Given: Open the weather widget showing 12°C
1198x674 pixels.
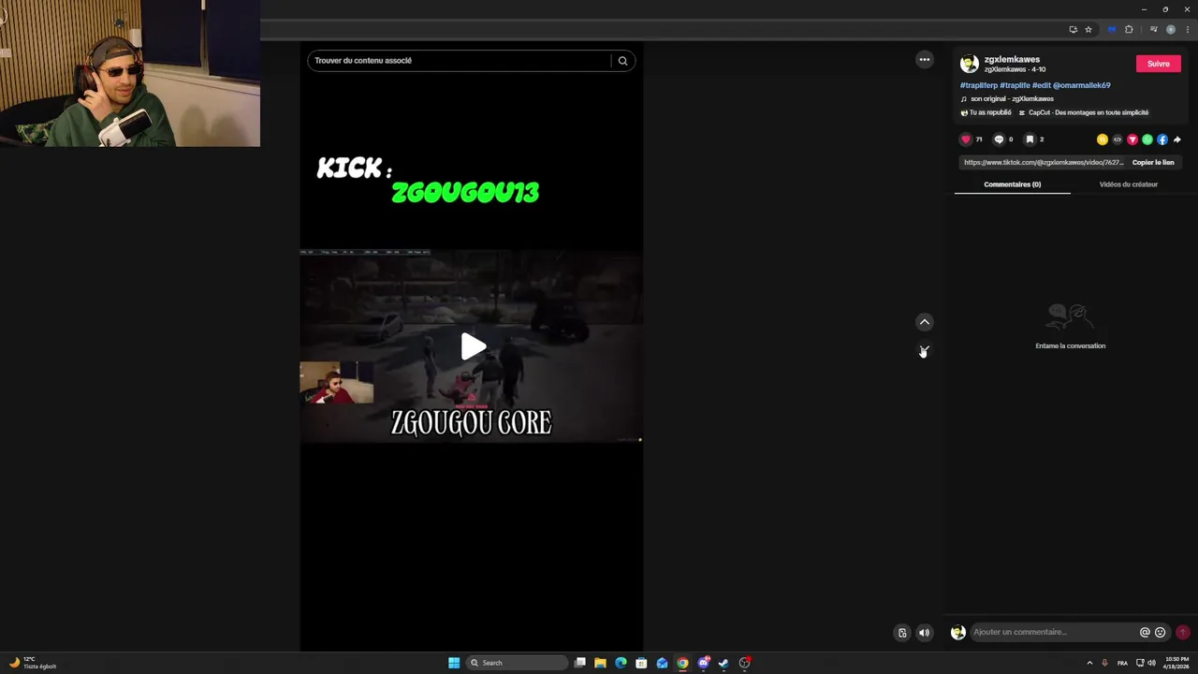Looking at the screenshot, I should pyautogui.click(x=34, y=663).
